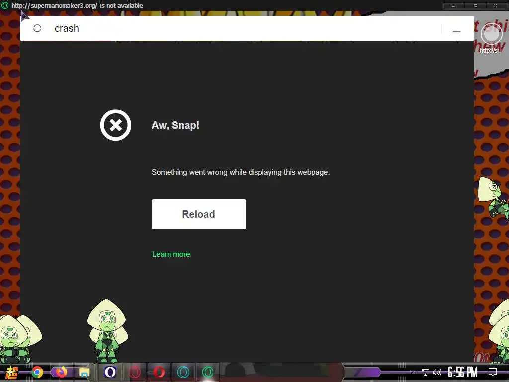
Task: Minimize the browser window
Action: click(x=453, y=5)
